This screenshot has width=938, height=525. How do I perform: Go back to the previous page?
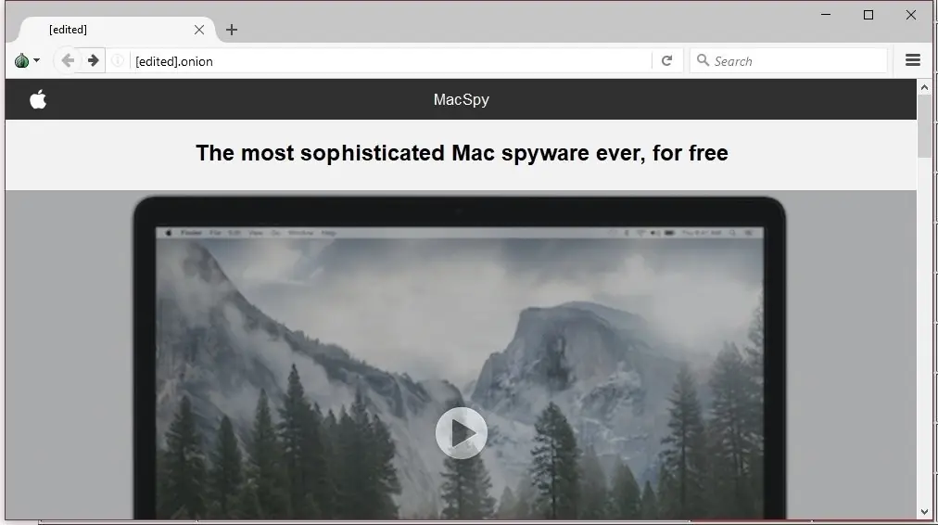68,60
